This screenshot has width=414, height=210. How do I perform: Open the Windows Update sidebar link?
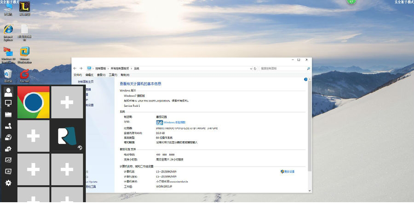point(91,182)
